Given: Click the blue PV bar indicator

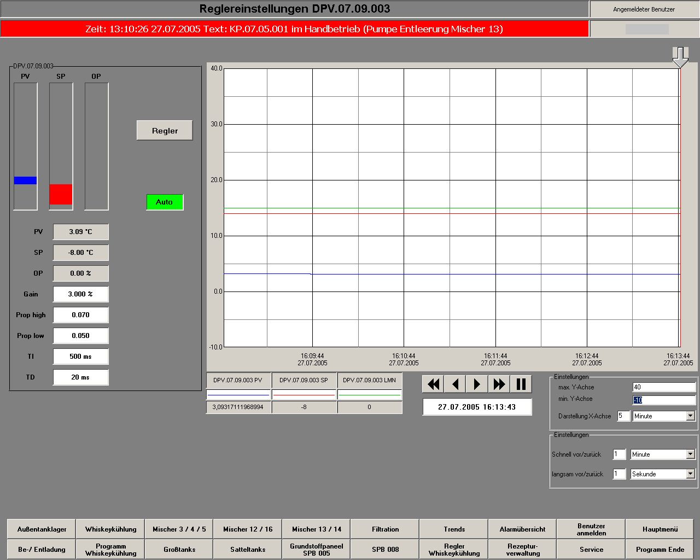Looking at the screenshot, I should (25, 180).
